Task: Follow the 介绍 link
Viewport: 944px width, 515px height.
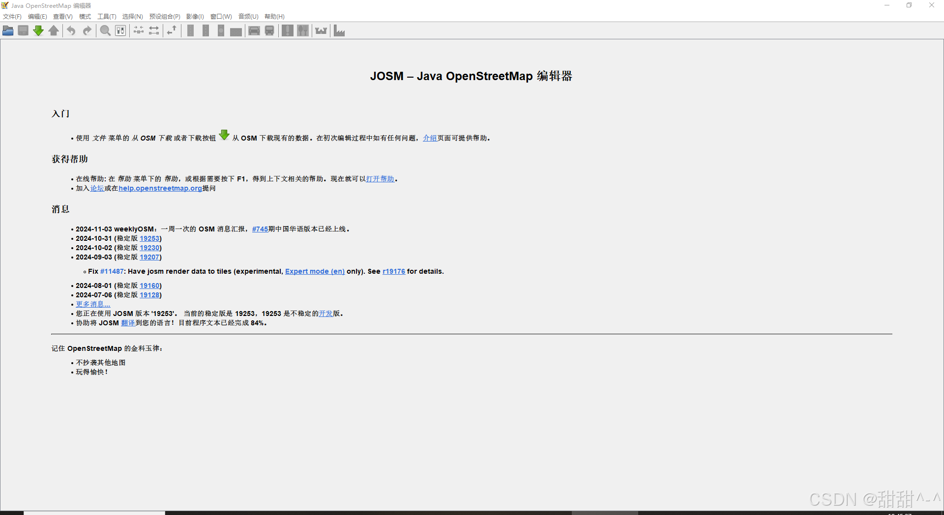Action: 430,138
